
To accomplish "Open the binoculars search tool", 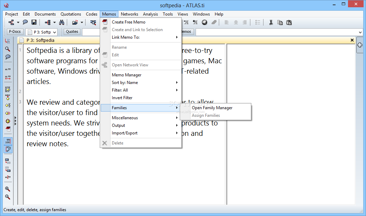I will (x=62, y=22).
